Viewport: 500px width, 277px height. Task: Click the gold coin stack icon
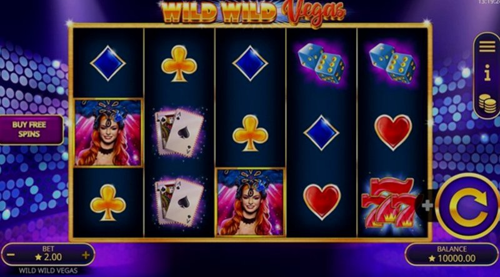pos(487,103)
